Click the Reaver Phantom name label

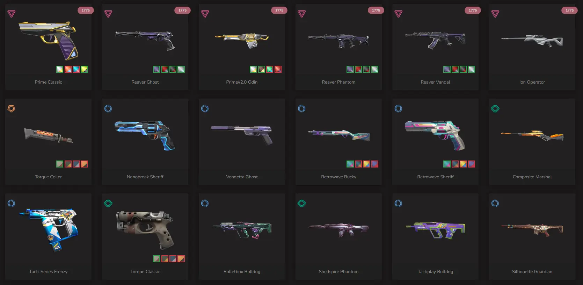[338, 82]
